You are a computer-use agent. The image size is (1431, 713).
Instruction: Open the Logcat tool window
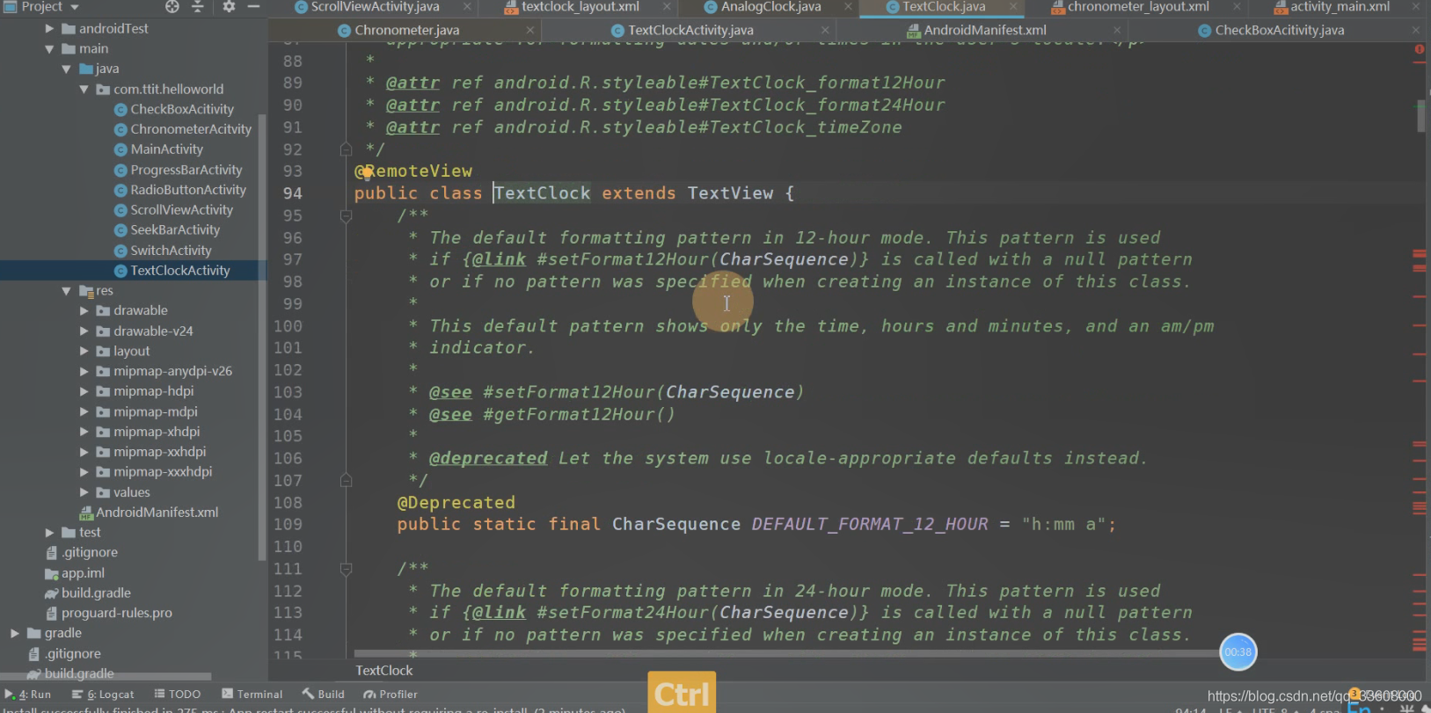tap(103, 695)
